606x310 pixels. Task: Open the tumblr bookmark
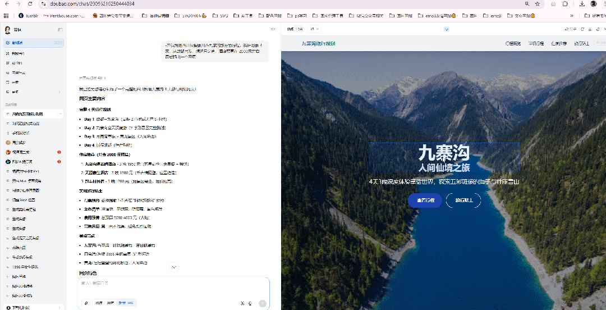coord(29,16)
